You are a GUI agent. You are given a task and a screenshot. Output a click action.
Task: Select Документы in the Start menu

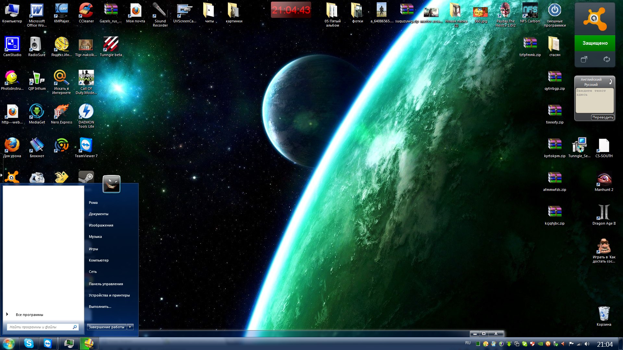click(x=99, y=214)
